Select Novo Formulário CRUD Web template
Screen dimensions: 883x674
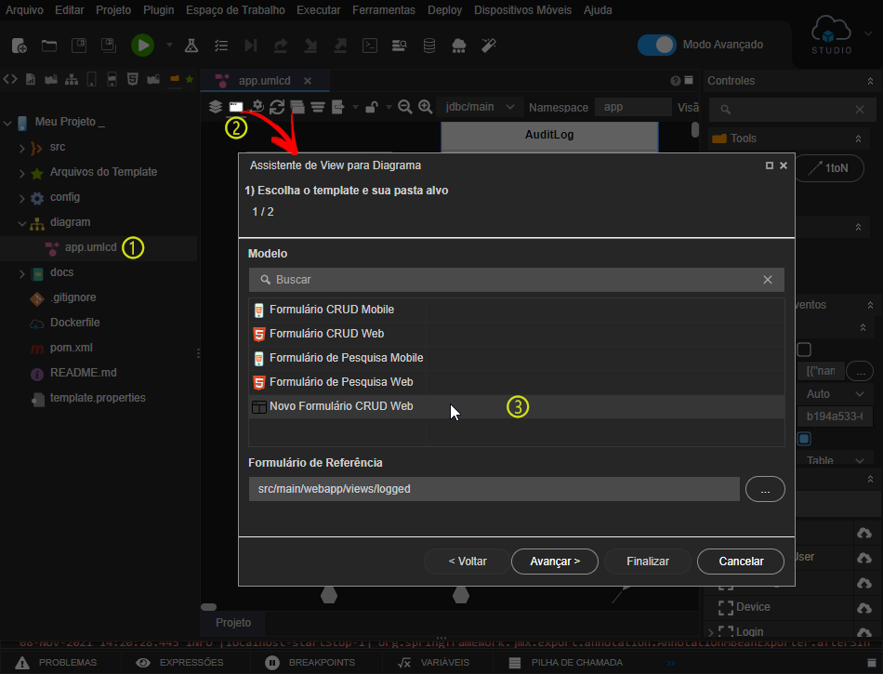(x=517, y=406)
